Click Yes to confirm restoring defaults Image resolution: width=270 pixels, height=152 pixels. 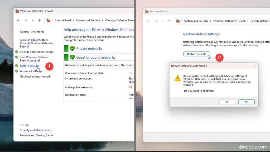point(227,102)
